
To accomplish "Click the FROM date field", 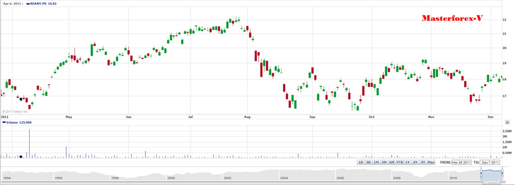I will [462, 162].
